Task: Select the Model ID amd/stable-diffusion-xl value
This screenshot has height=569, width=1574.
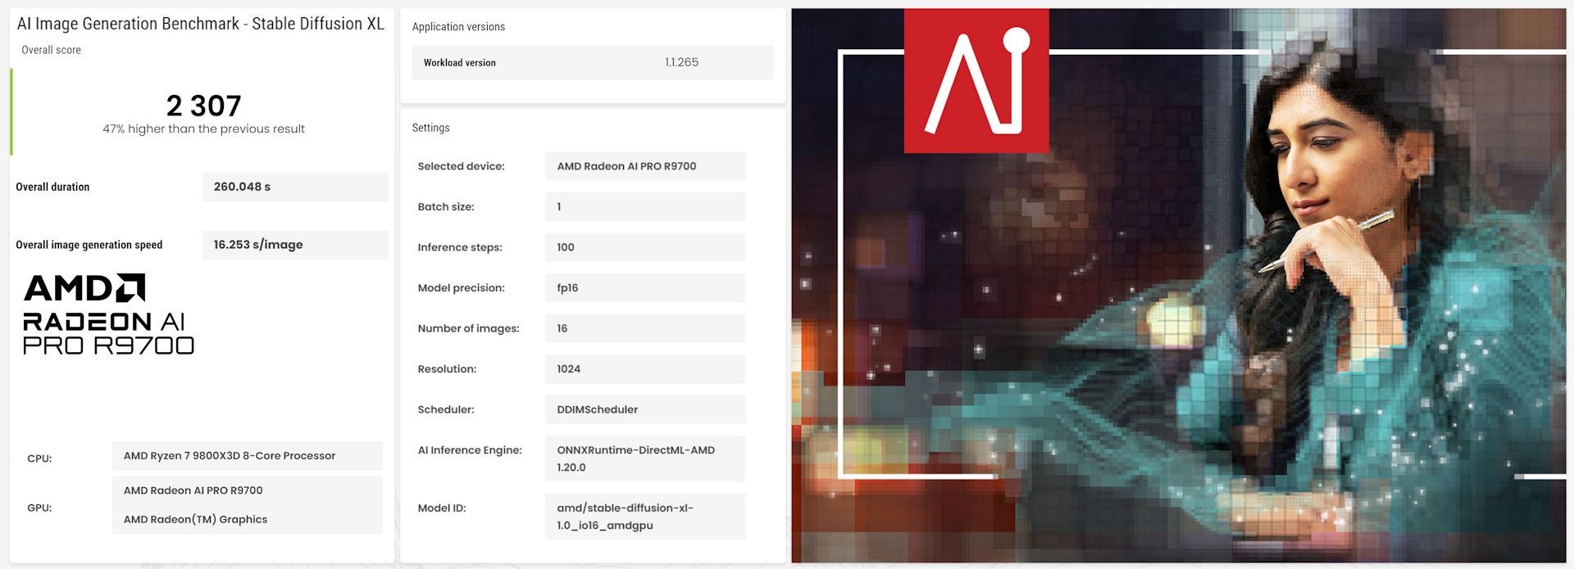Action: (645, 517)
